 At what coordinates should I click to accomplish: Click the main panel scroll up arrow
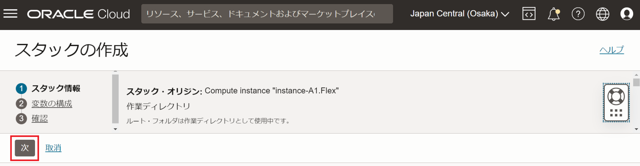tap(637, 75)
